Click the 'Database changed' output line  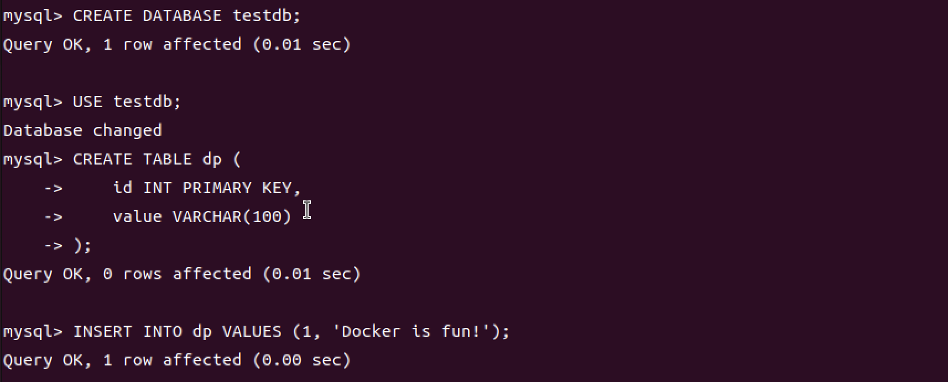click(82, 131)
